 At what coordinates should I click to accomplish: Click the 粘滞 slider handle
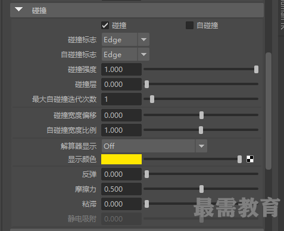(146, 204)
